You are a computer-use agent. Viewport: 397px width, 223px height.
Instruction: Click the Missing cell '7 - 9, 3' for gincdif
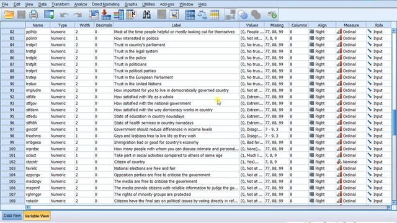coord(277,129)
